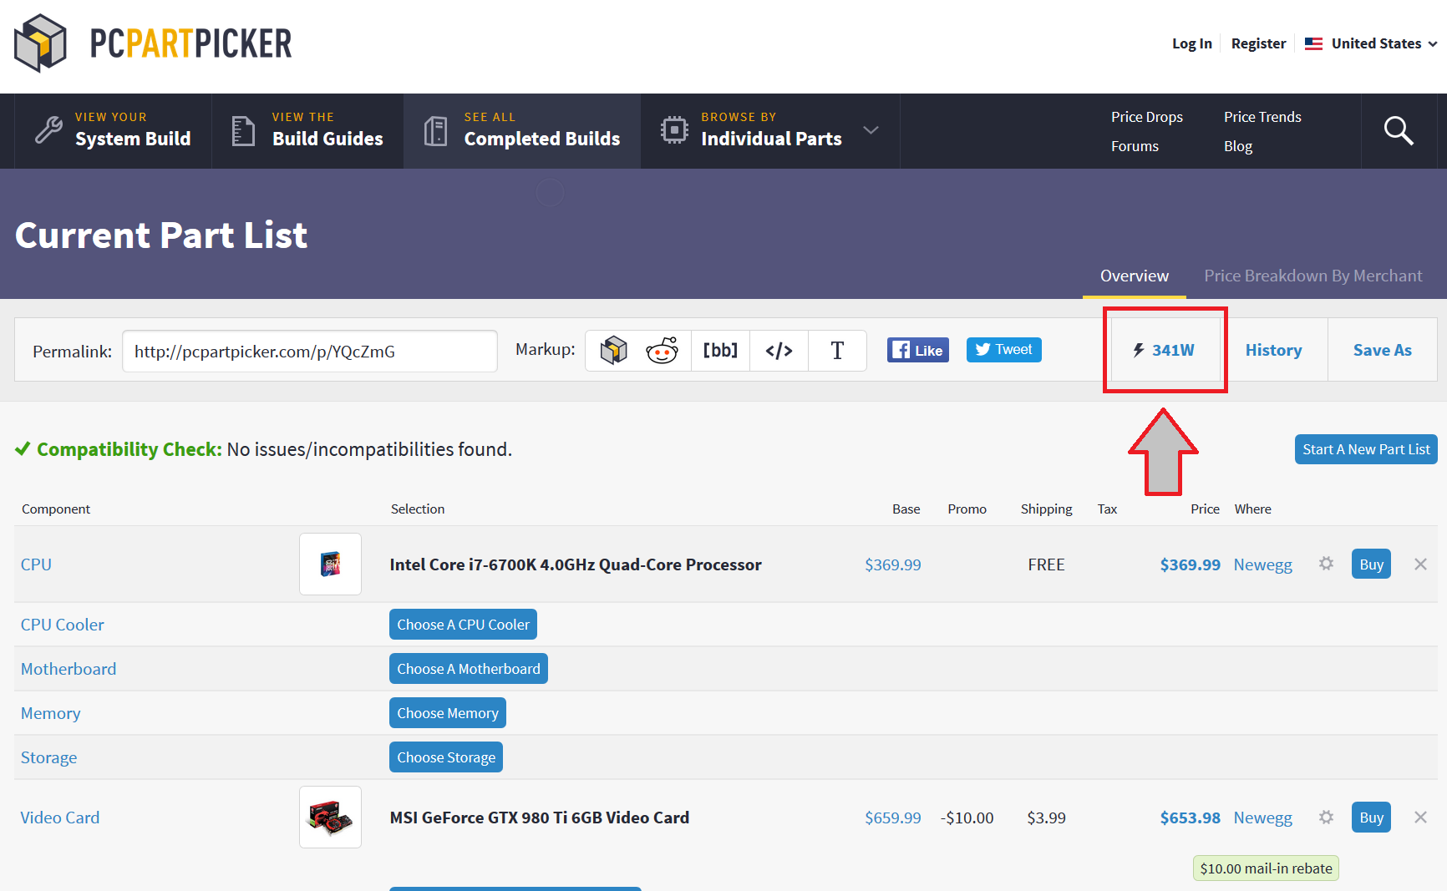Click Choose A Motherboard button
Viewport: 1447px width, 891px height.
[469, 669]
